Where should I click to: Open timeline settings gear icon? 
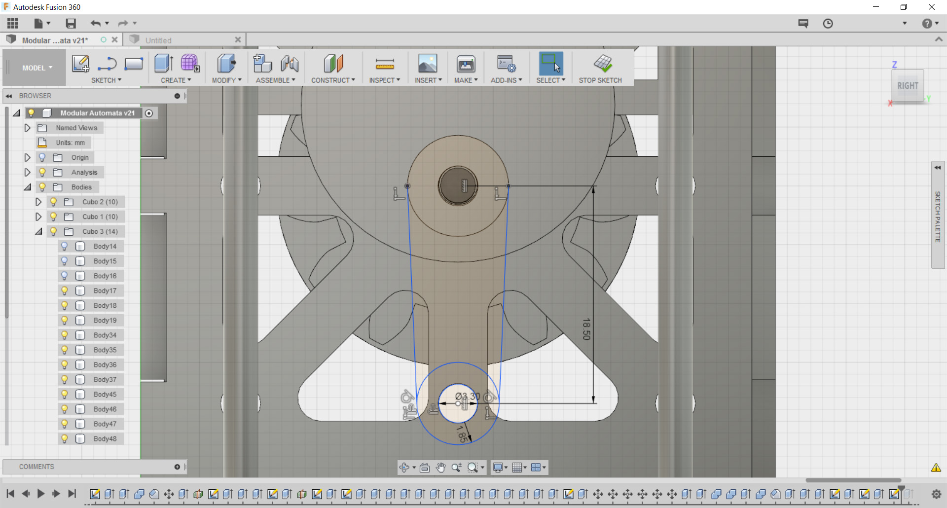pos(936,494)
